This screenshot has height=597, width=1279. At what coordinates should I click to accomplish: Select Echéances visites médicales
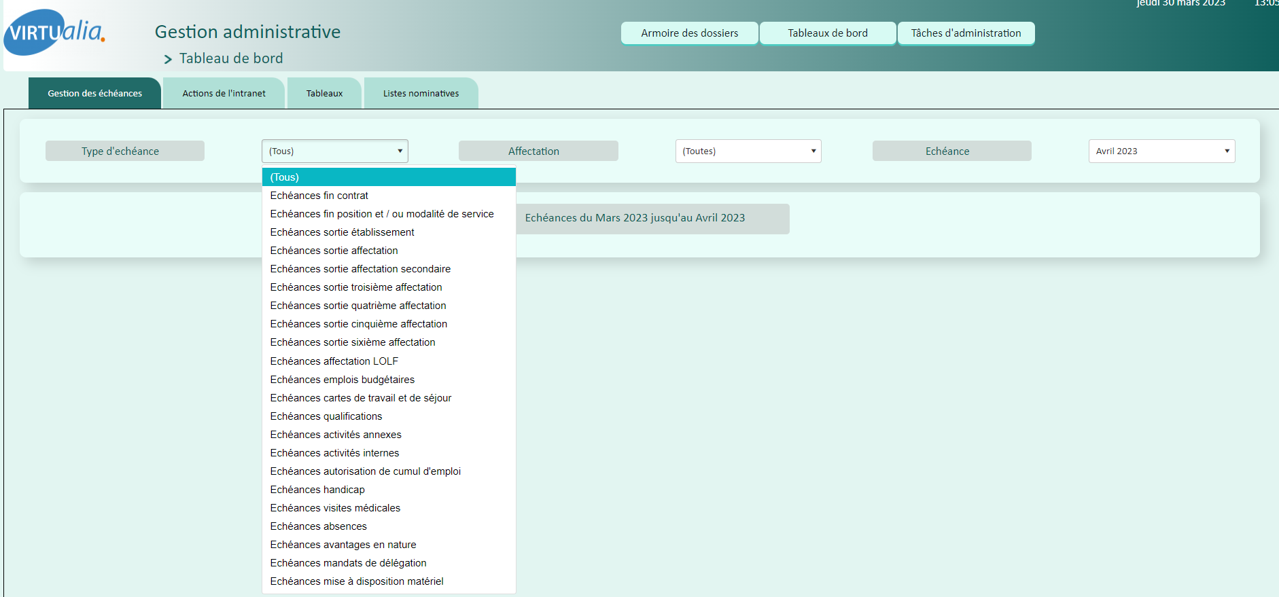coord(335,508)
